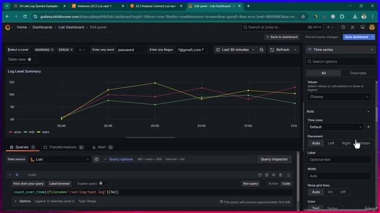Open the news feed icon
This screenshot has width=380, height=213.
353,27
